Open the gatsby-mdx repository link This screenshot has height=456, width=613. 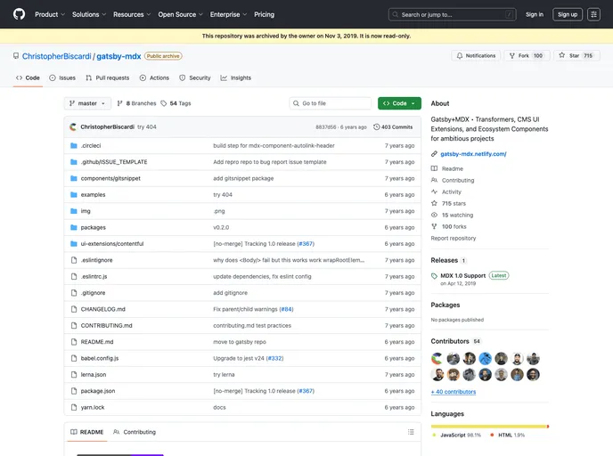pyautogui.click(x=119, y=56)
